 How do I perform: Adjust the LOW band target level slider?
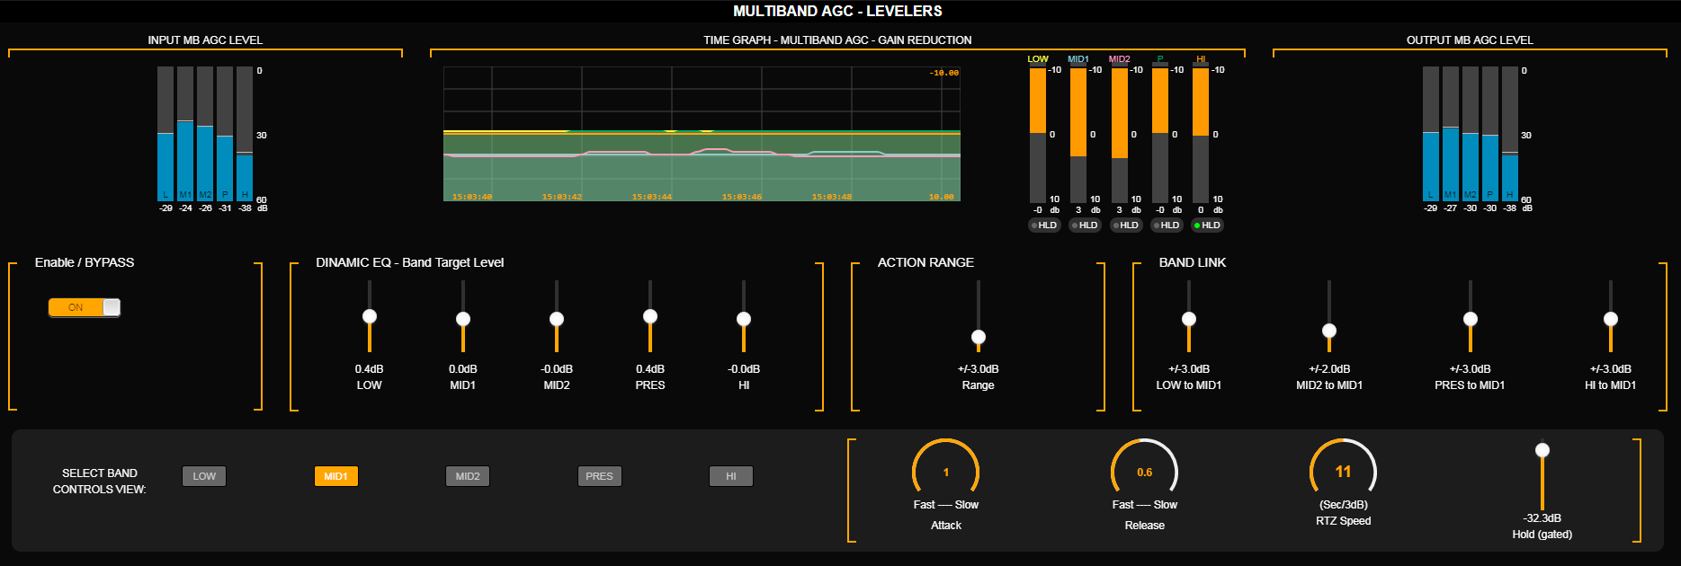370,316
